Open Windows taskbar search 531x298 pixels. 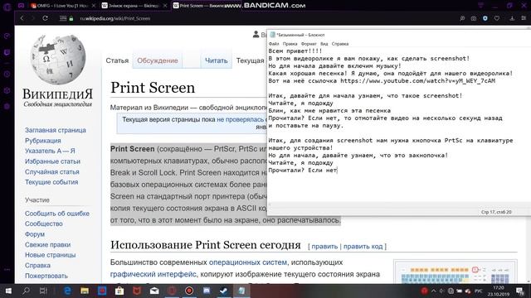click(x=26, y=291)
